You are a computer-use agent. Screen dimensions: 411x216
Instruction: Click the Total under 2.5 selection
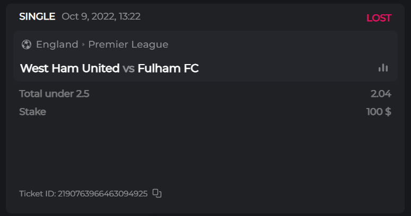point(54,94)
